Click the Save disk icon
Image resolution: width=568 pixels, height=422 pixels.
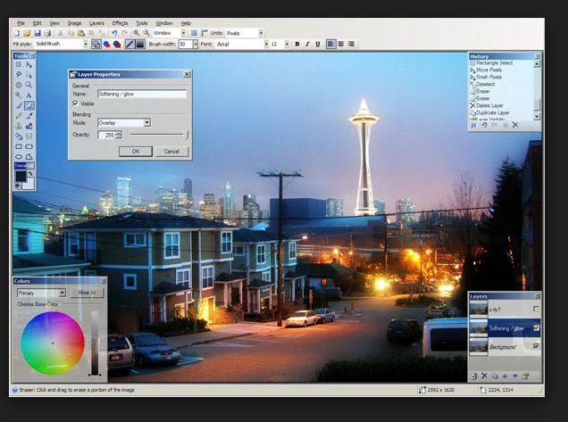pos(37,33)
